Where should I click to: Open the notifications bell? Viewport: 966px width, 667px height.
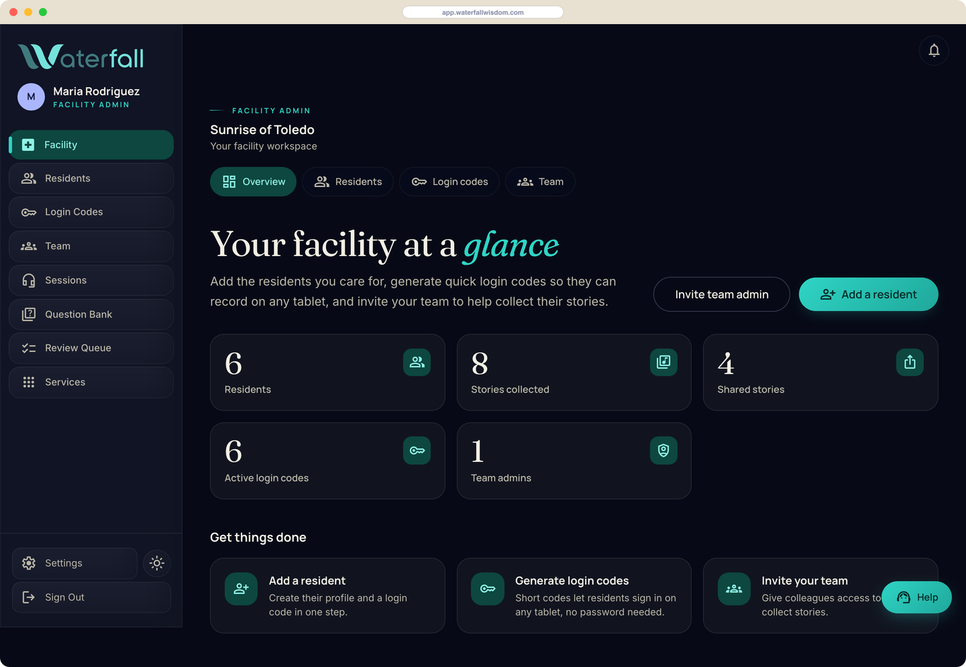(x=934, y=50)
